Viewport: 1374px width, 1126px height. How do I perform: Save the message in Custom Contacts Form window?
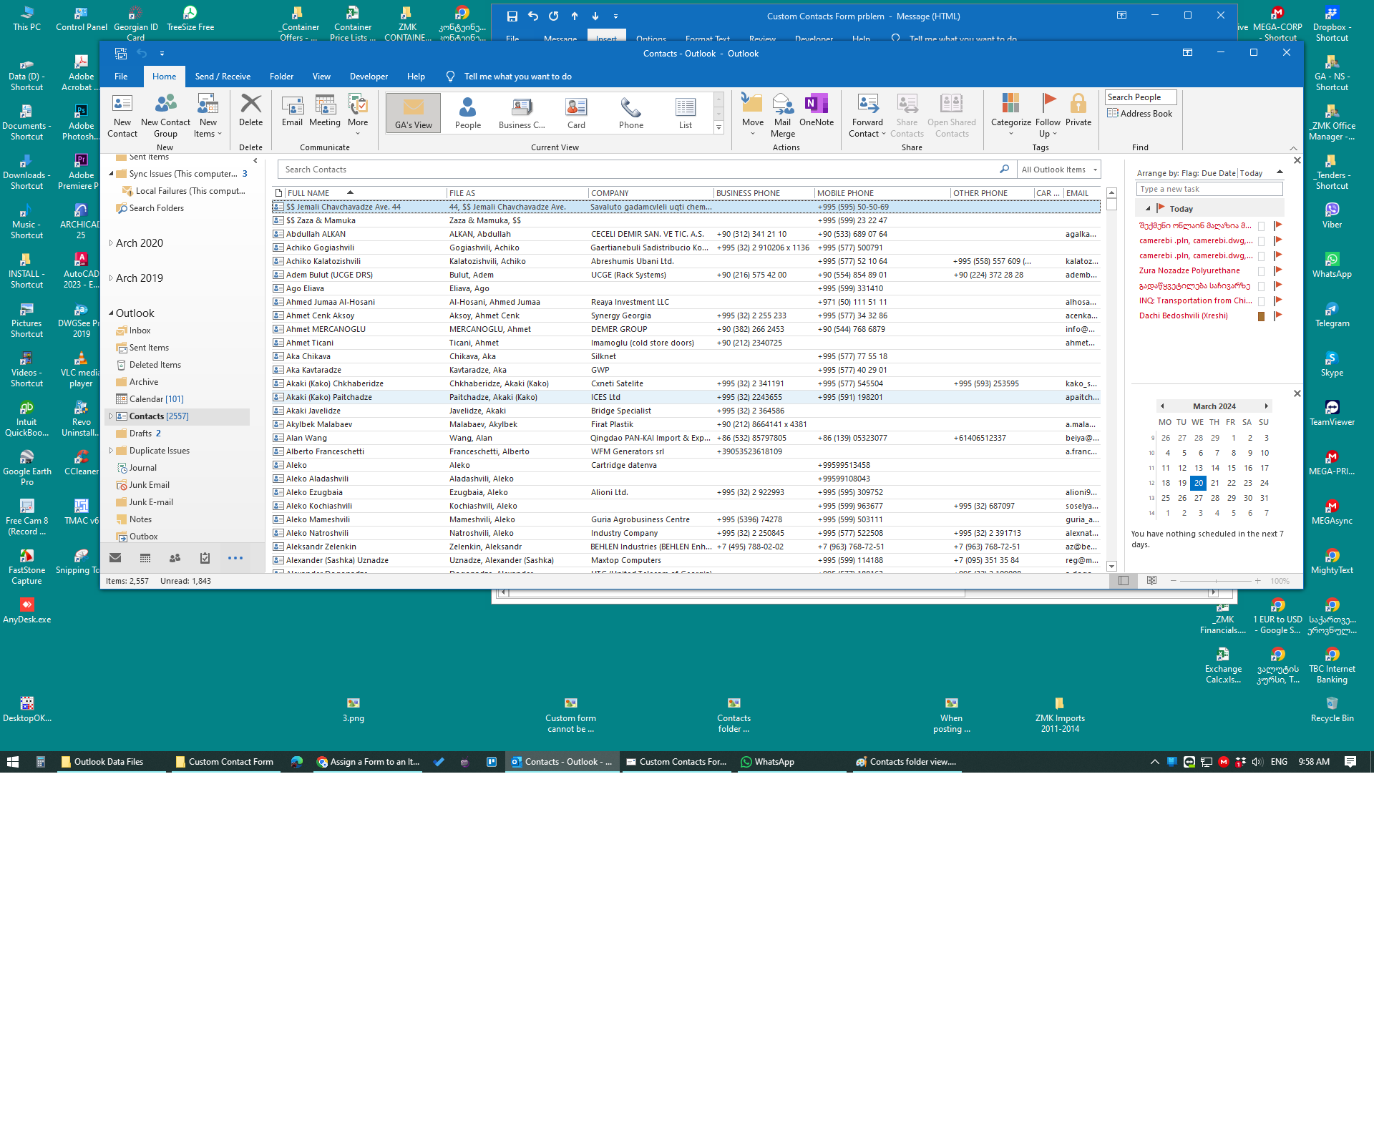pos(512,16)
